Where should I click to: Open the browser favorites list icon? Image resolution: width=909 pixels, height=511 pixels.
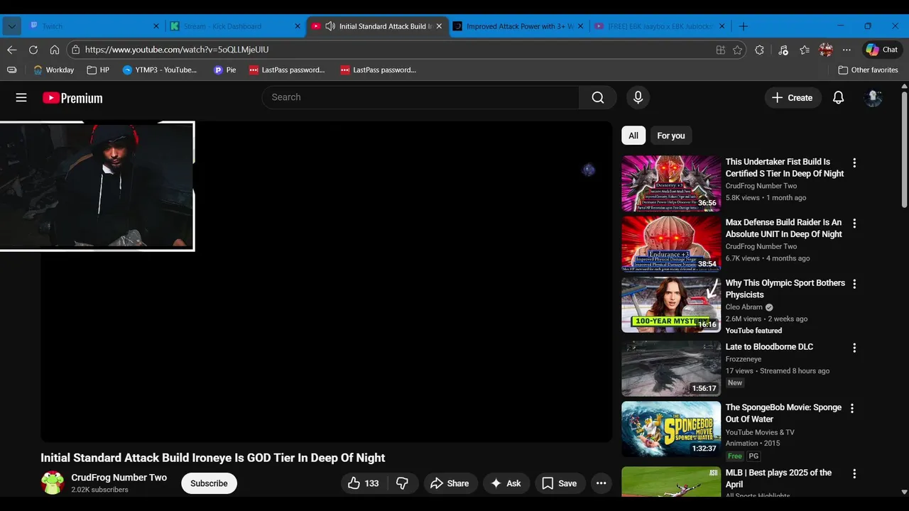805,50
